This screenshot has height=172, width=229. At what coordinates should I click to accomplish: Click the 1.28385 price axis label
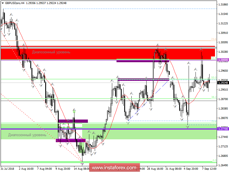click(223, 109)
